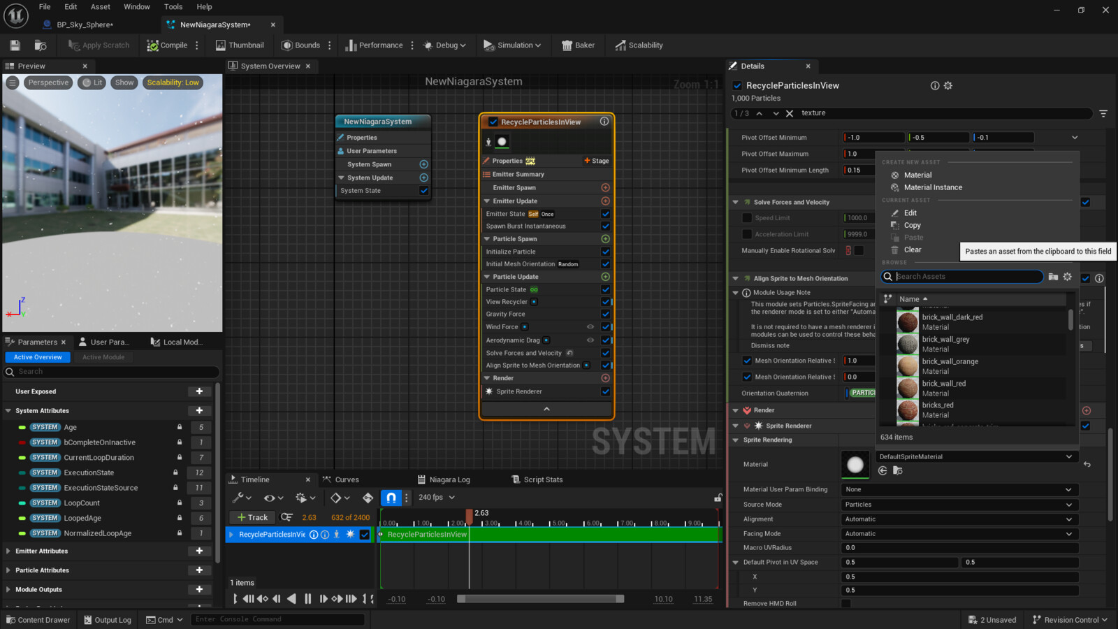Open the Tools menu
The image size is (1118, 629).
pos(173,7)
